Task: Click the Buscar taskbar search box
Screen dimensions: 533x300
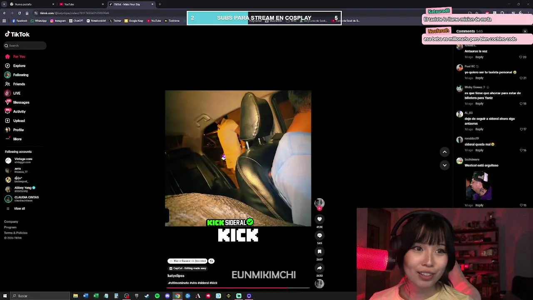Action: coord(40,296)
